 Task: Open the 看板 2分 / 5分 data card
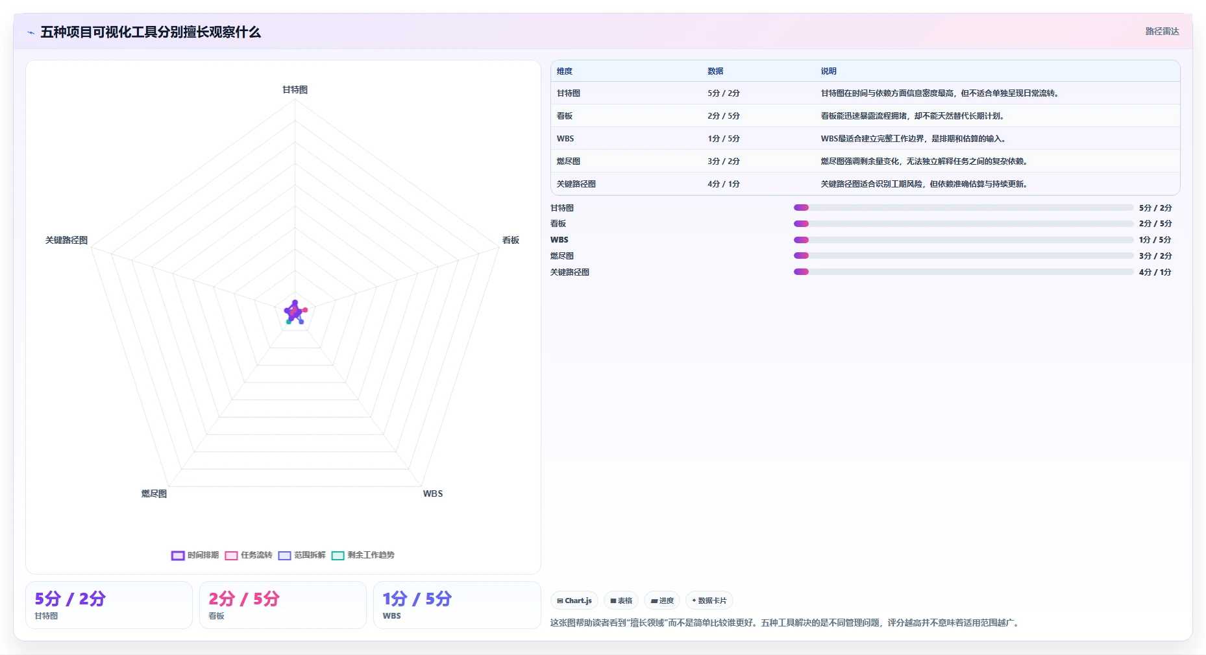click(x=283, y=605)
